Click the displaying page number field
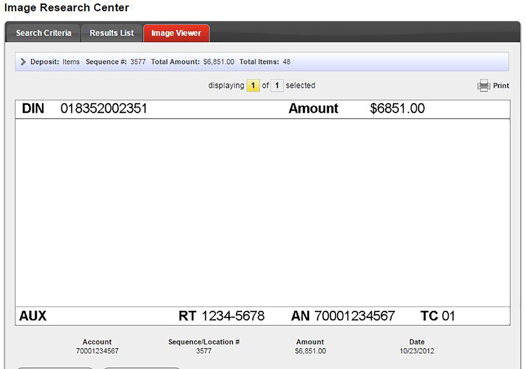The height and width of the screenshot is (369, 526). pyautogui.click(x=253, y=85)
